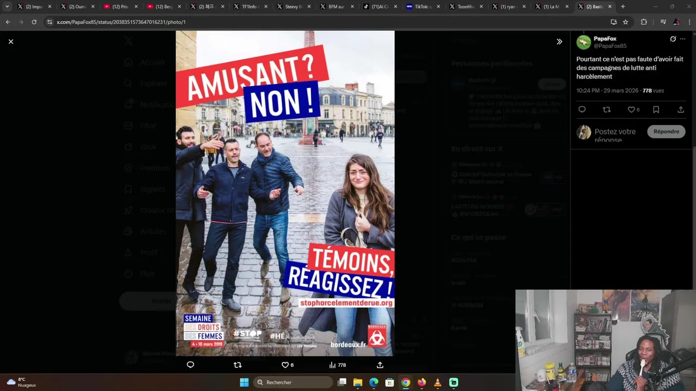Click the 10:24 PM · 29 mars 2026 timestamp
696x391 pixels.
608,91
